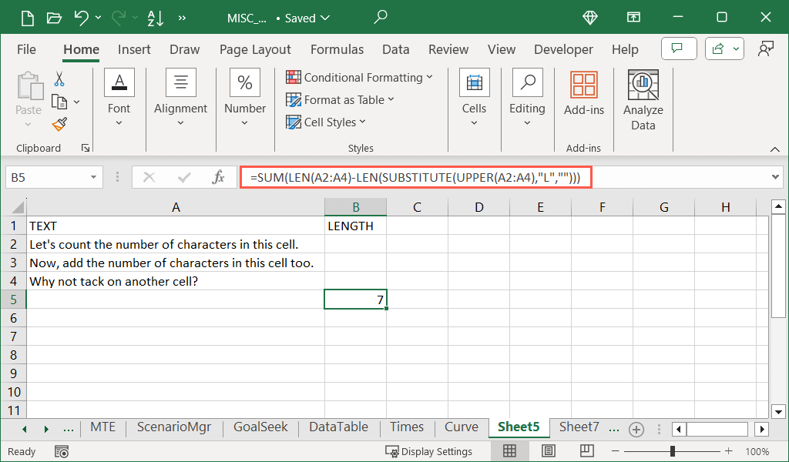Viewport: 789px width, 462px height.
Task: Click the Insert Function fx icon
Action: (x=218, y=177)
